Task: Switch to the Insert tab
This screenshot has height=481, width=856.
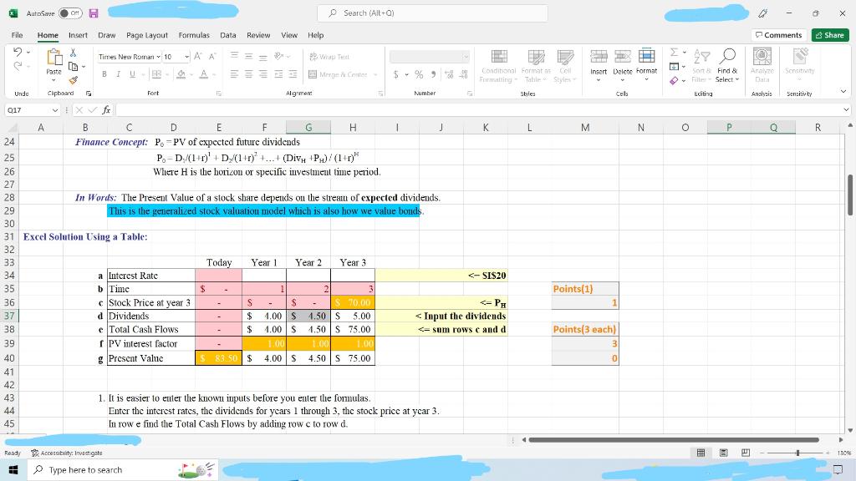Action: [78, 35]
